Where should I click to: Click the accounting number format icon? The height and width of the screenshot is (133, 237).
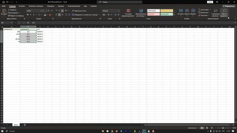(x=104, y=15)
